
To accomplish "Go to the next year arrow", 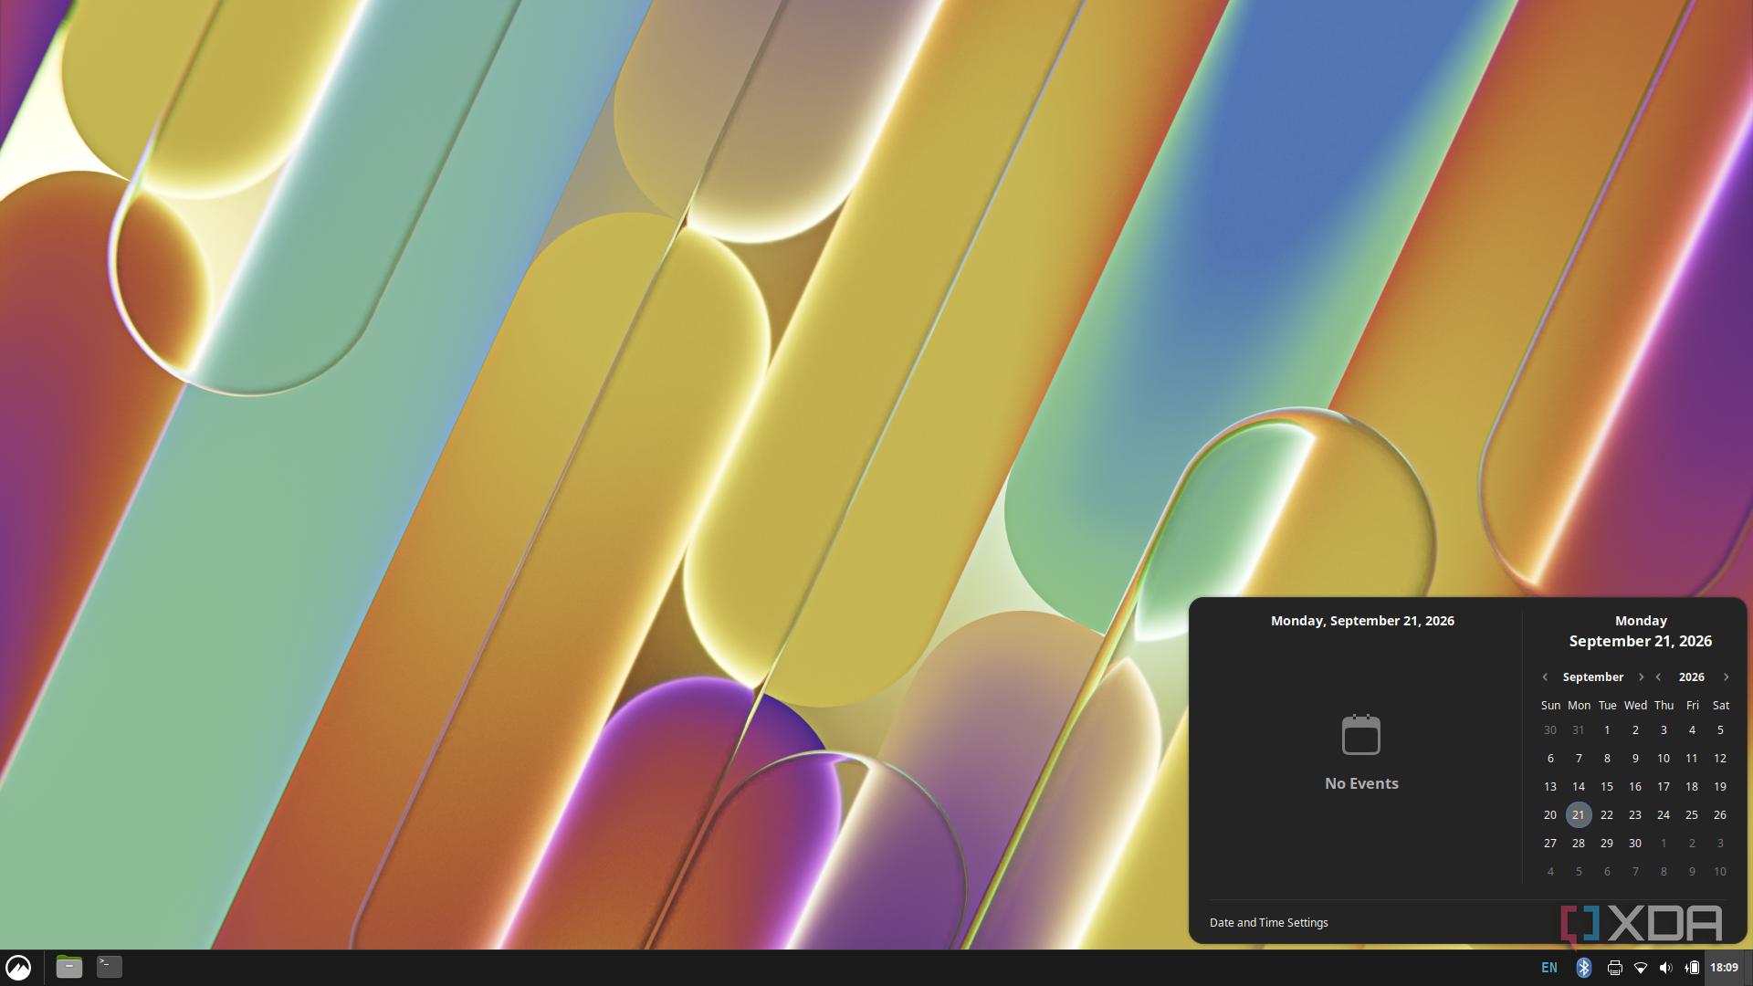I will pos(1726,677).
